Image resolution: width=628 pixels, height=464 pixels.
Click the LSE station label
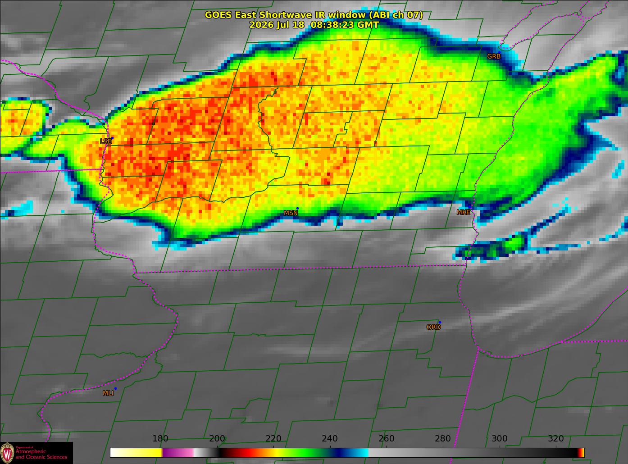pyautogui.click(x=106, y=141)
